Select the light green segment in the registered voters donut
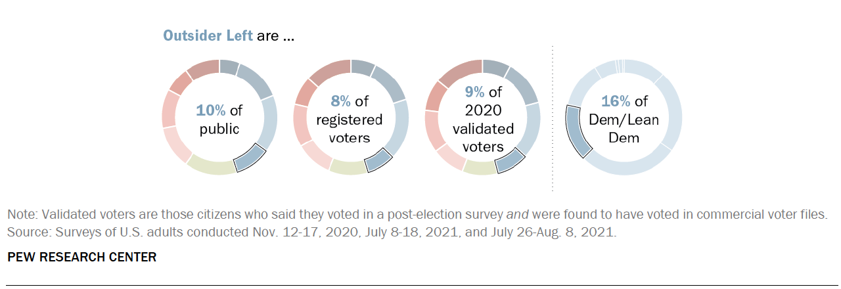The width and height of the screenshot is (841, 289). click(347, 167)
